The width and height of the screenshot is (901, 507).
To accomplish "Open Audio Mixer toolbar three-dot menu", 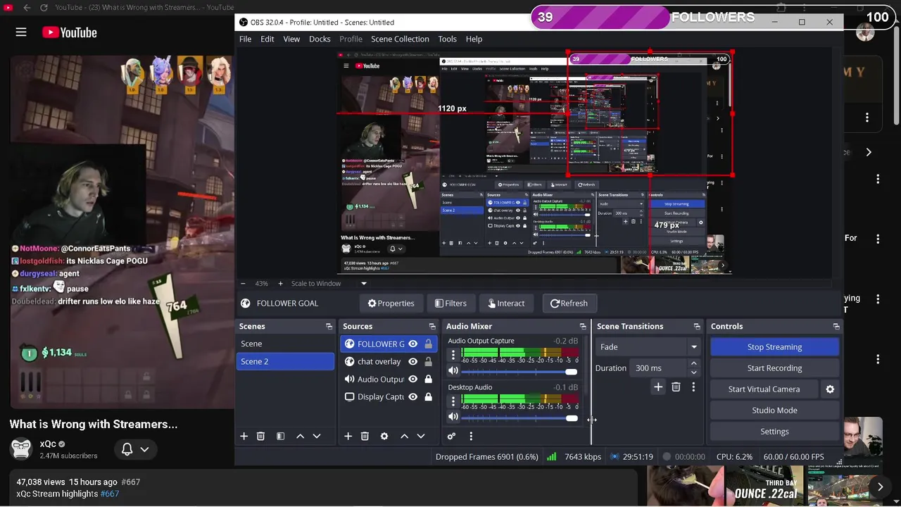I will (x=471, y=436).
